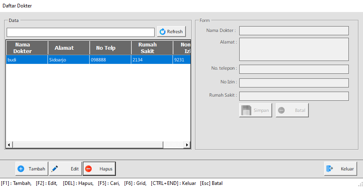The height and width of the screenshot is (187, 363).
Task: Click the [Esc] Batal status hint
Action: (211, 183)
